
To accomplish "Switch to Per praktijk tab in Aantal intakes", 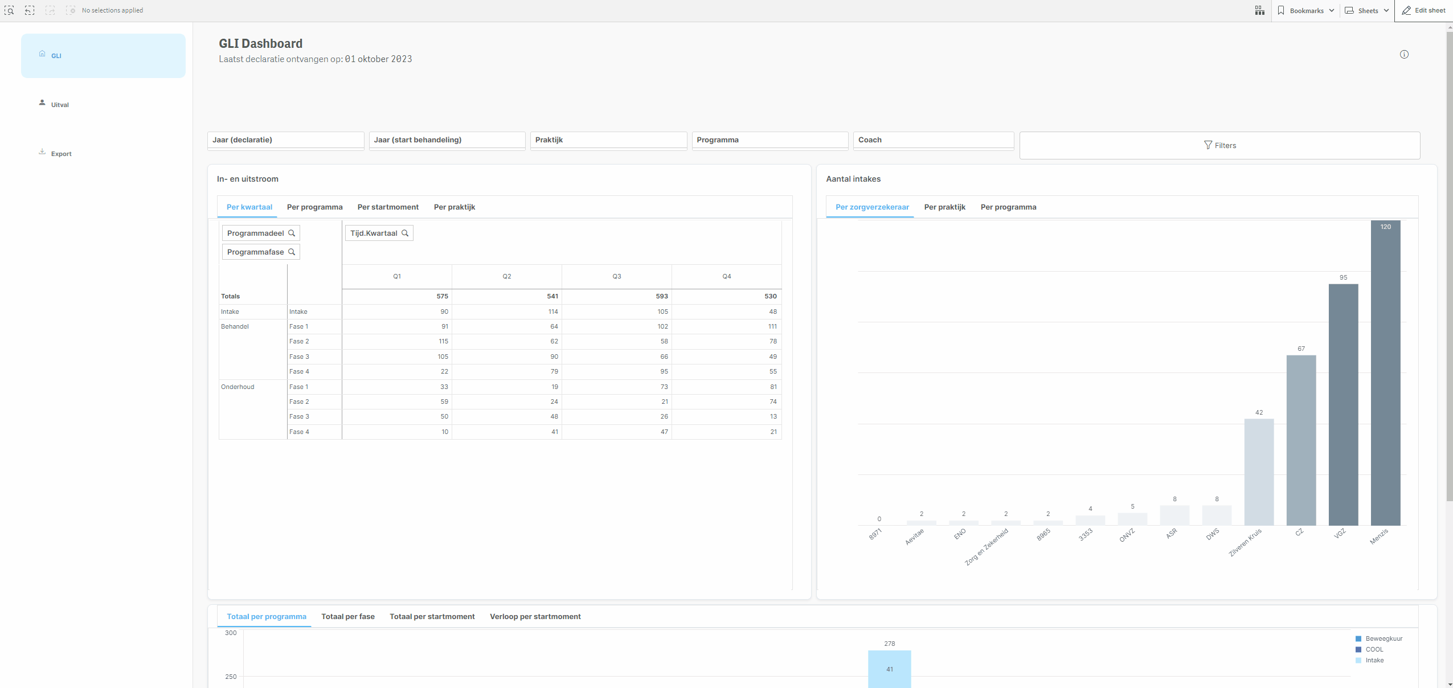I will pos(945,207).
